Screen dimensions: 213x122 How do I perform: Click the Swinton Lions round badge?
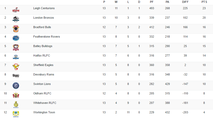tap(16, 85)
